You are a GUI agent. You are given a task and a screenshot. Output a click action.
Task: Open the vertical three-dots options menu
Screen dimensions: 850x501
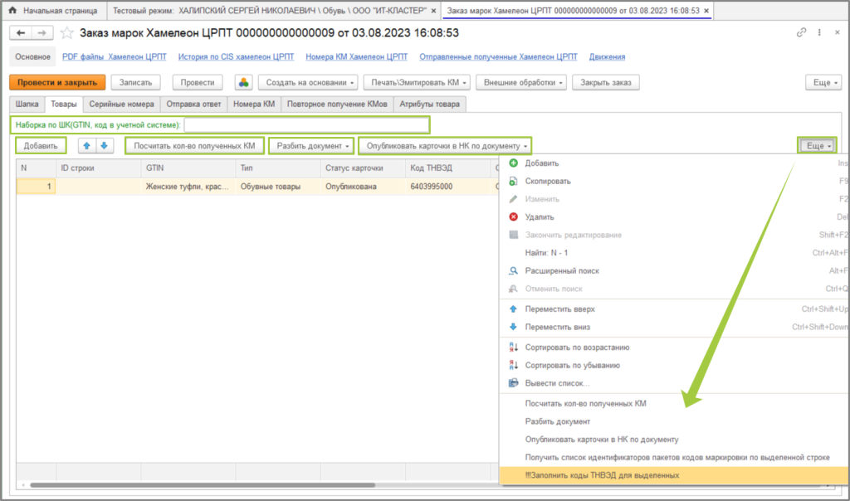pos(819,32)
